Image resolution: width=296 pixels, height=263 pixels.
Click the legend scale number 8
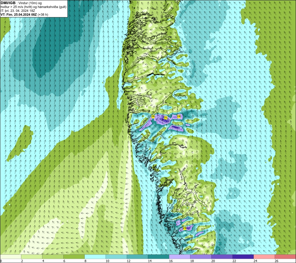(86, 261)
